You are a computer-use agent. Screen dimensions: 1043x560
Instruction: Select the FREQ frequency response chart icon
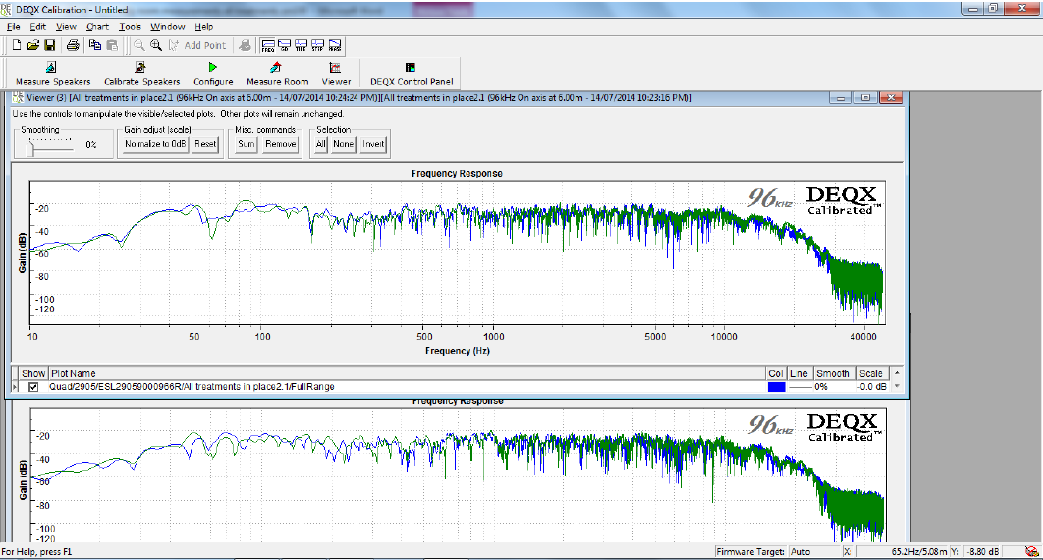(268, 45)
